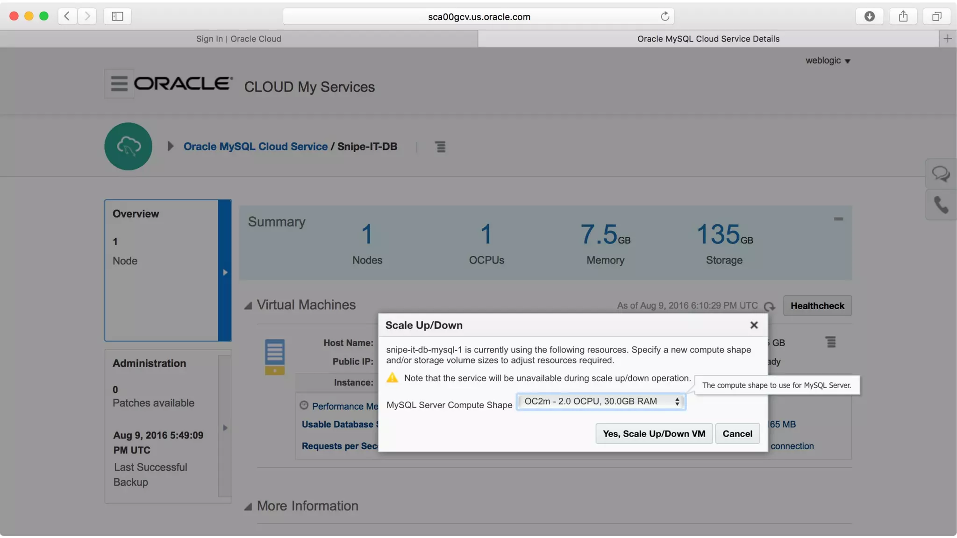Open the chat support side icon
Viewport: 957px width, 538px height.
pos(940,174)
